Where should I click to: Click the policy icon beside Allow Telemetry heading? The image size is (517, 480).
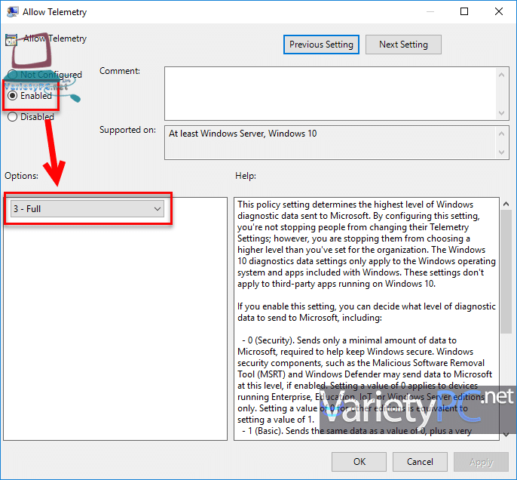coord(11,39)
